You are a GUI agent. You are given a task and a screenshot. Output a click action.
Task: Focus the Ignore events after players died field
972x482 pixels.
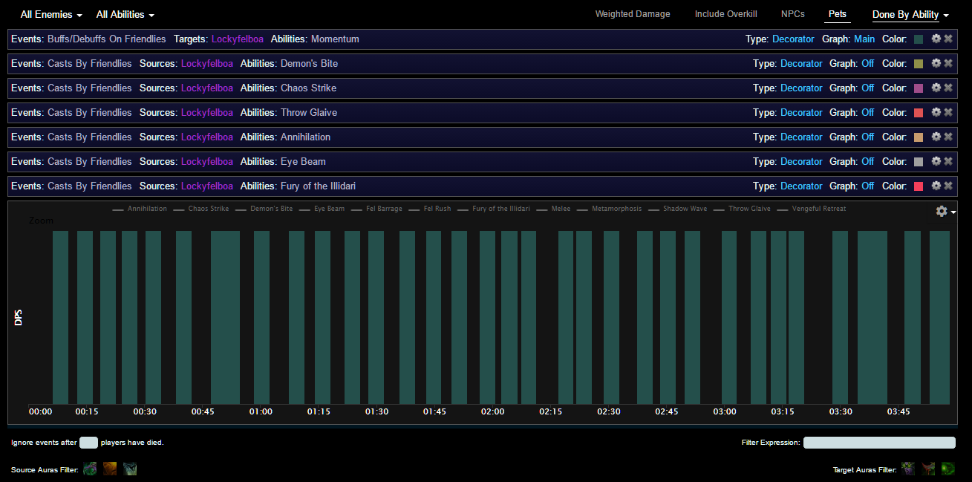[x=88, y=443]
